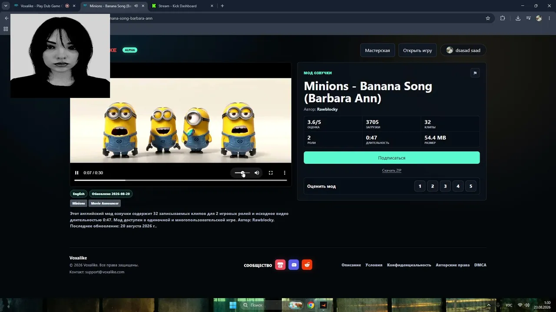
Task: Open the author Rawblocky's profile link
Action: (x=327, y=109)
